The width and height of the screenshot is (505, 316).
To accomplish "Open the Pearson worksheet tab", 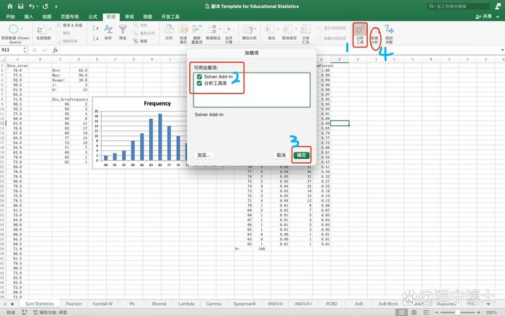I will (73, 304).
